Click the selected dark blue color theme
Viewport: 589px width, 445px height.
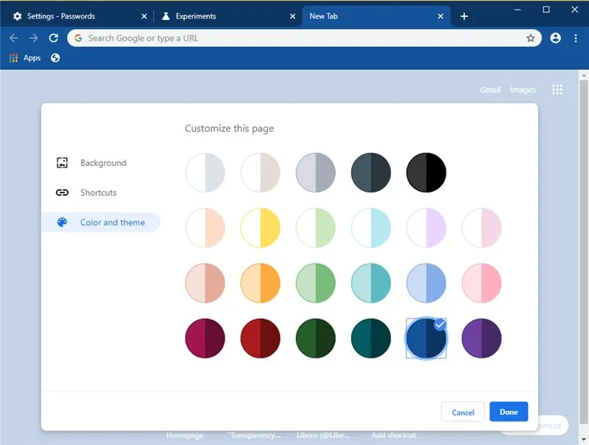click(426, 338)
